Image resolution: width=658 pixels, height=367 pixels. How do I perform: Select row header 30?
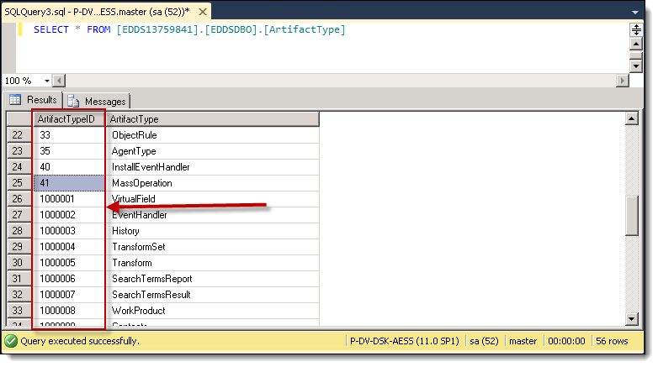pos(19,262)
